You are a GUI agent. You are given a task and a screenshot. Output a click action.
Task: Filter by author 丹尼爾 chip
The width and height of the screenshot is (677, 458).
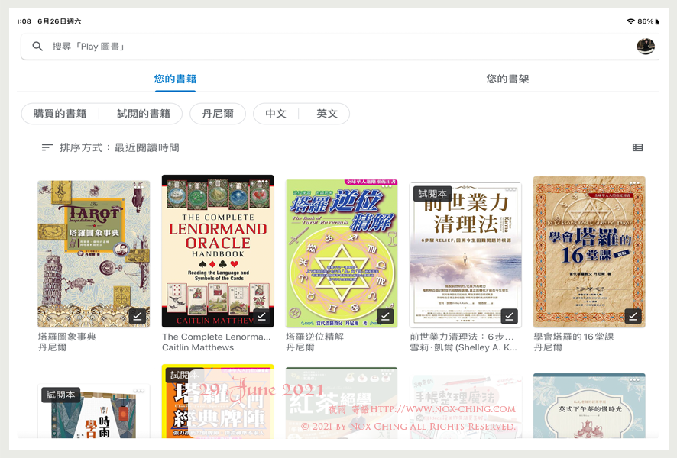[218, 114]
